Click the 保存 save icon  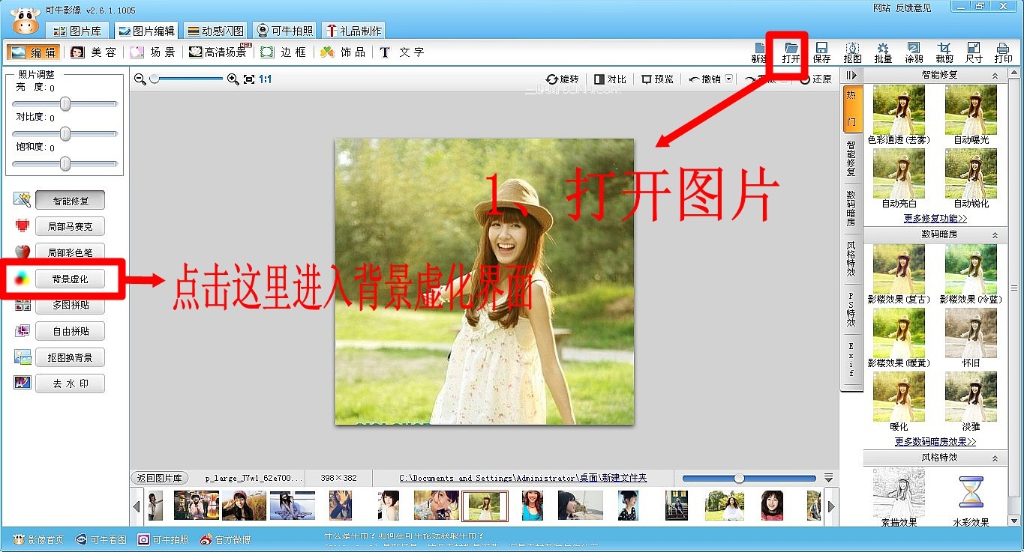tap(821, 52)
